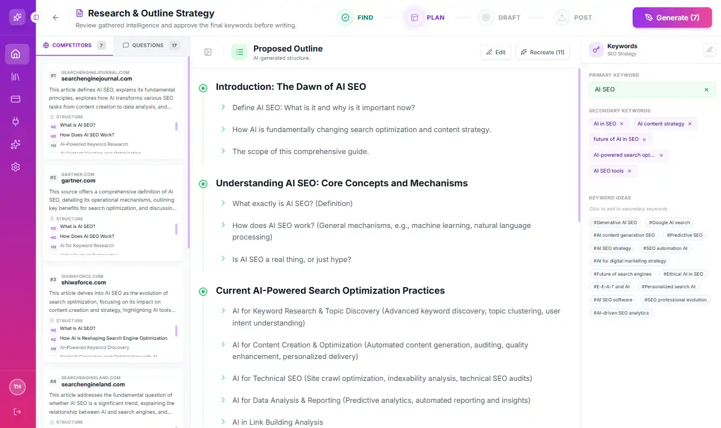Viewport: 721px width, 428px height.
Task: Remove the 'AI SEO tools' keyword via its x
Action: 629,170
